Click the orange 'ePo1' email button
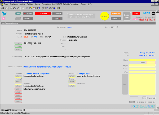 pos(18,76)
